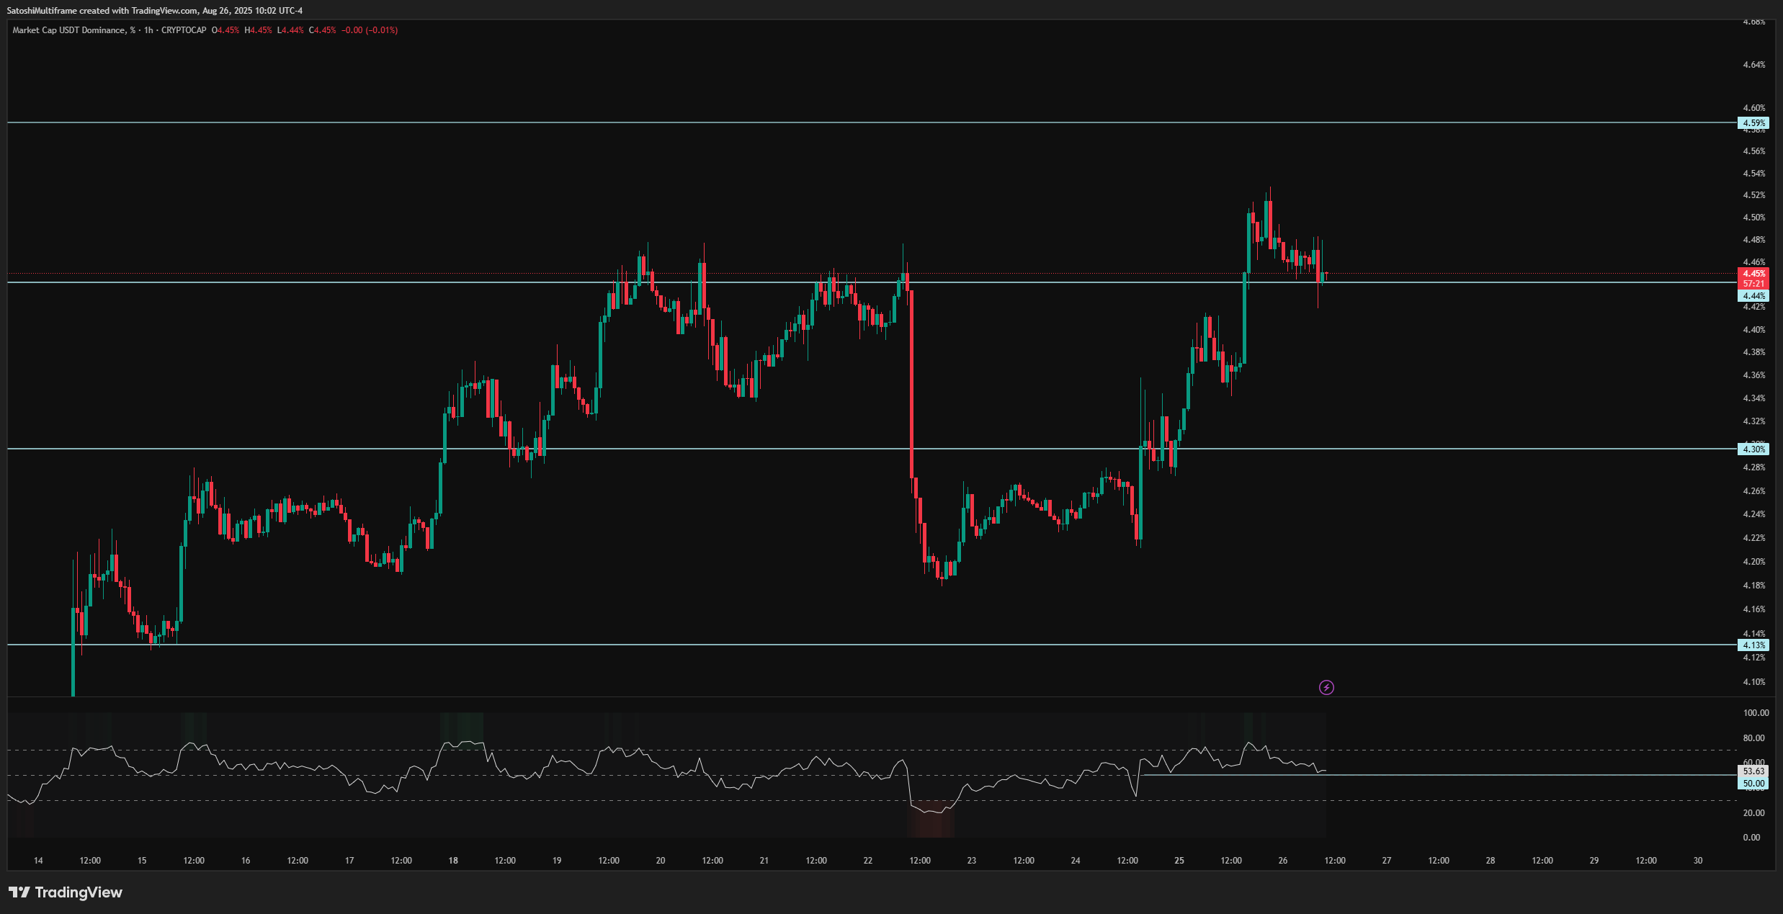Viewport: 1783px width, 914px height.
Task: Click the H4.45% high value
Action: pos(259,30)
